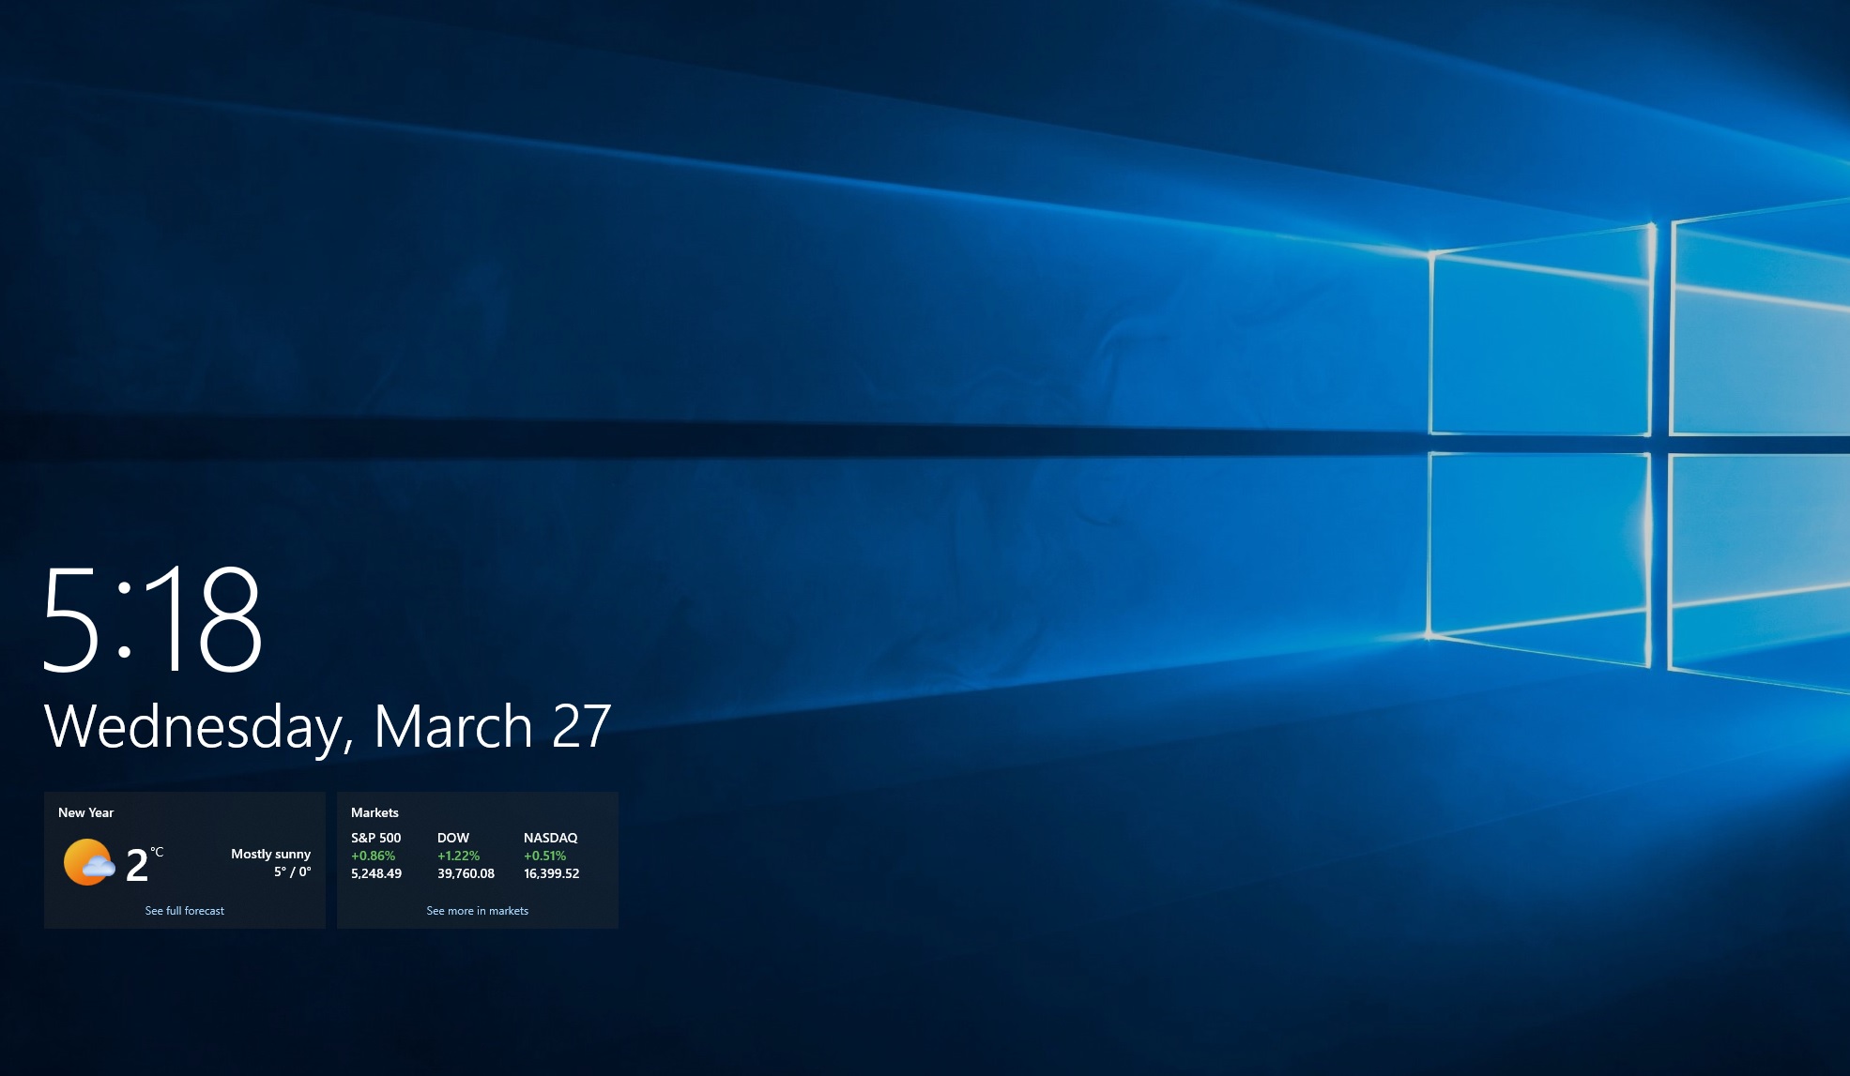Click the NASDAQ value 16,399.52
The width and height of the screenshot is (1850, 1076).
pos(551,873)
